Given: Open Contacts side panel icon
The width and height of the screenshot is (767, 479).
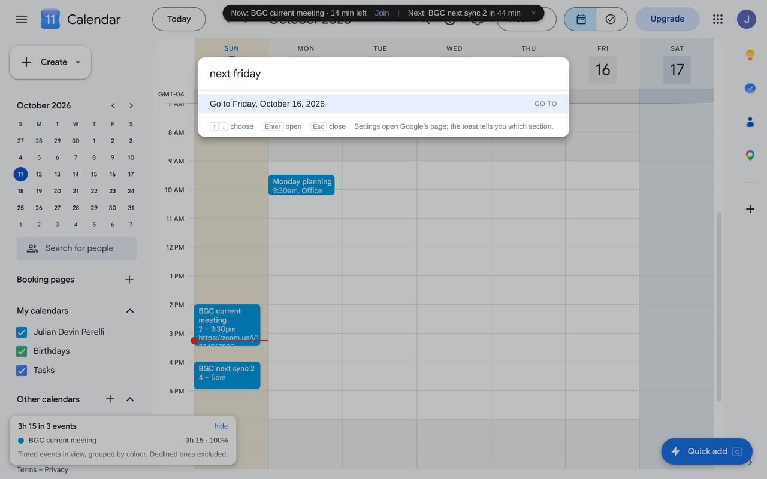Looking at the screenshot, I should pos(750,122).
